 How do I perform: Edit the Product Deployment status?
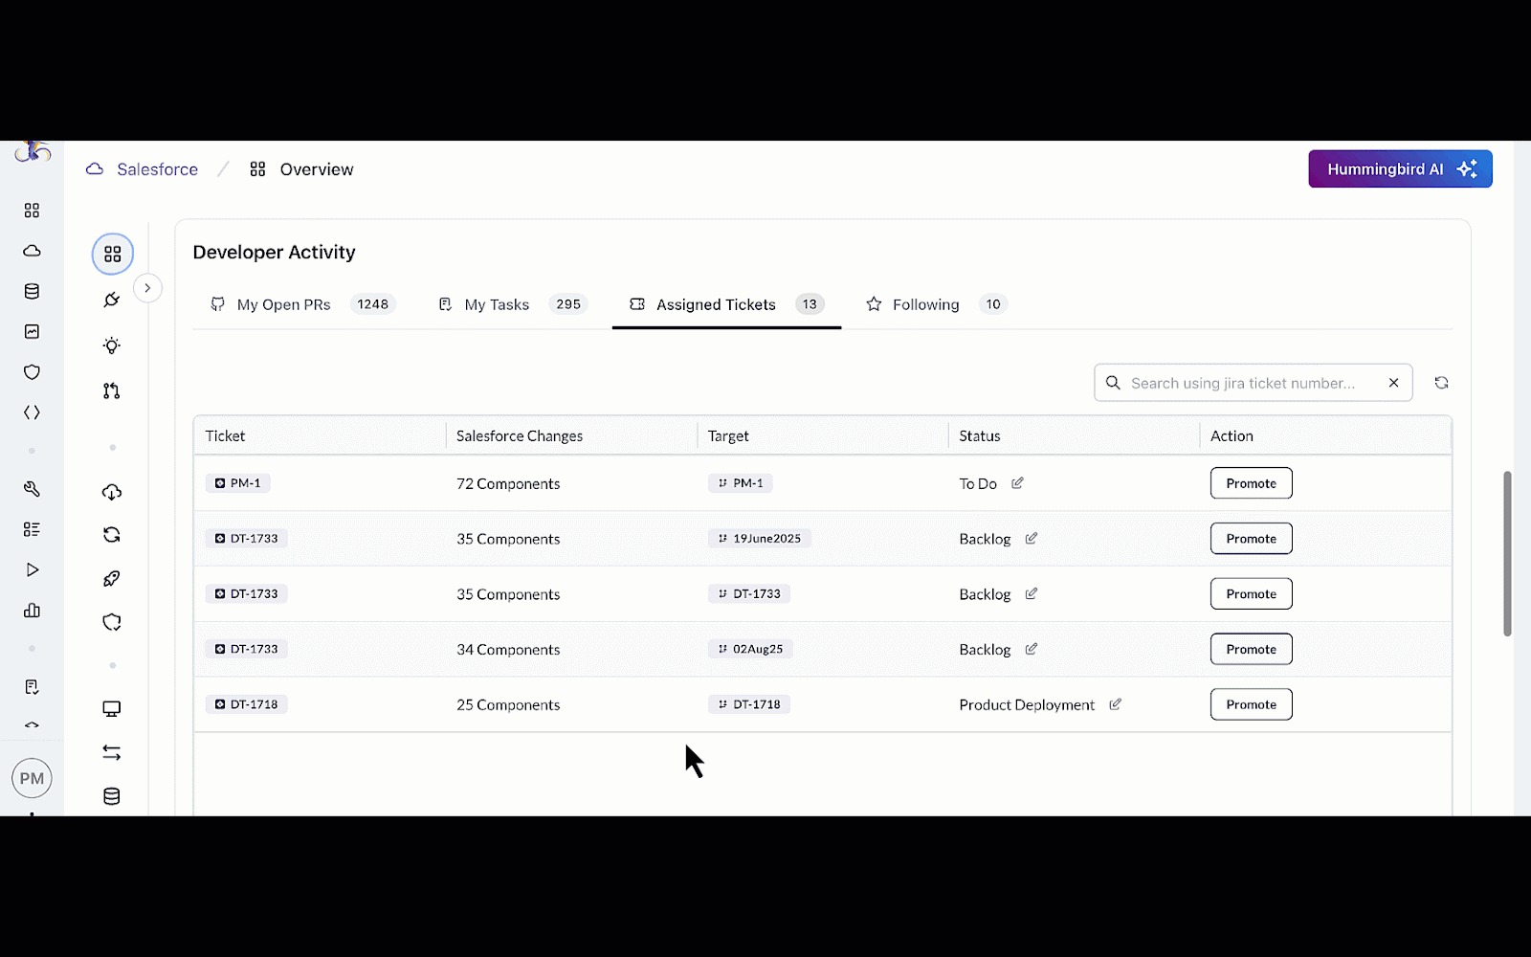pyautogui.click(x=1115, y=704)
